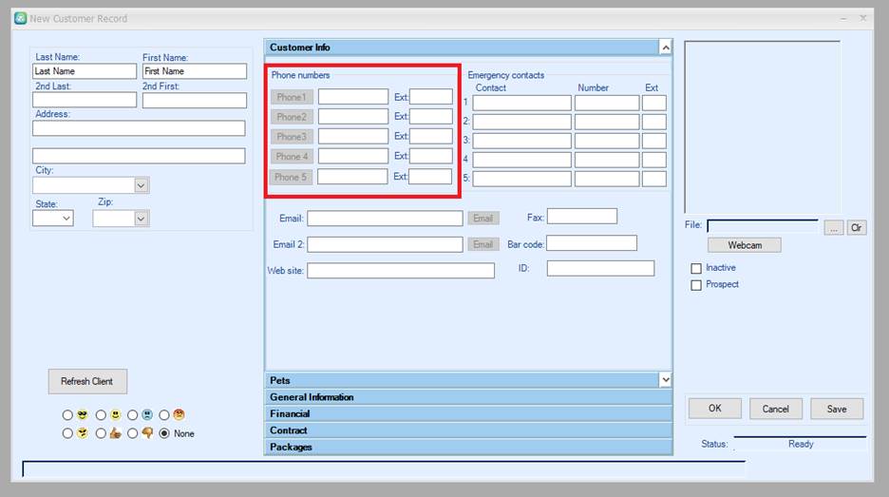
Task: Click the yellow happy smiley icon
Action: pyautogui.click(x=115, y=415)
